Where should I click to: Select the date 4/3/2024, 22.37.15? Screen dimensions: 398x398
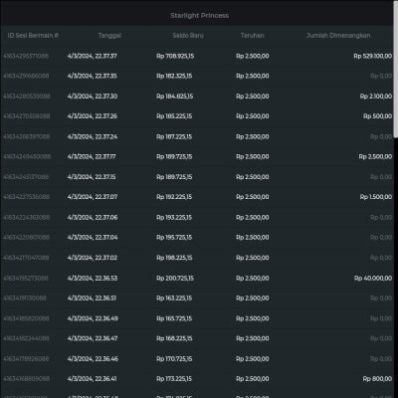tap(92, 177)
